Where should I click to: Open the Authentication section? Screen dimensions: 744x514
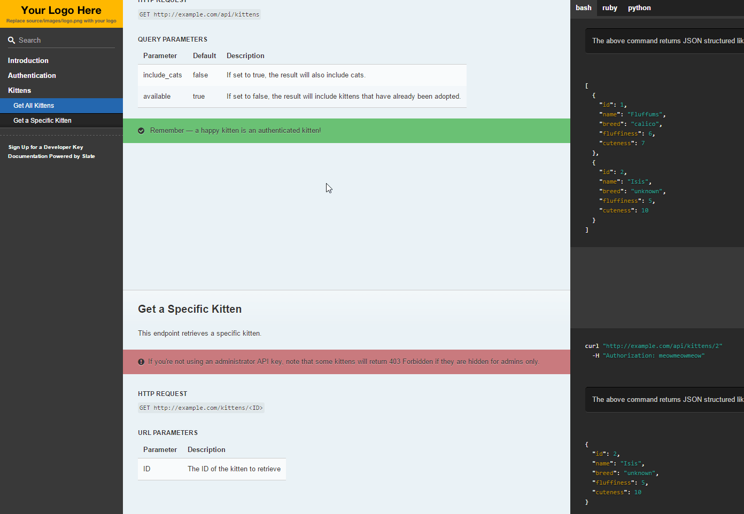click(32, 75)
